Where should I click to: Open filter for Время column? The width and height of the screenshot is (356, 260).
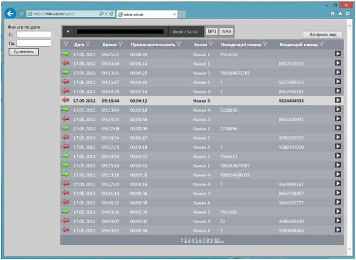[120, 44]
